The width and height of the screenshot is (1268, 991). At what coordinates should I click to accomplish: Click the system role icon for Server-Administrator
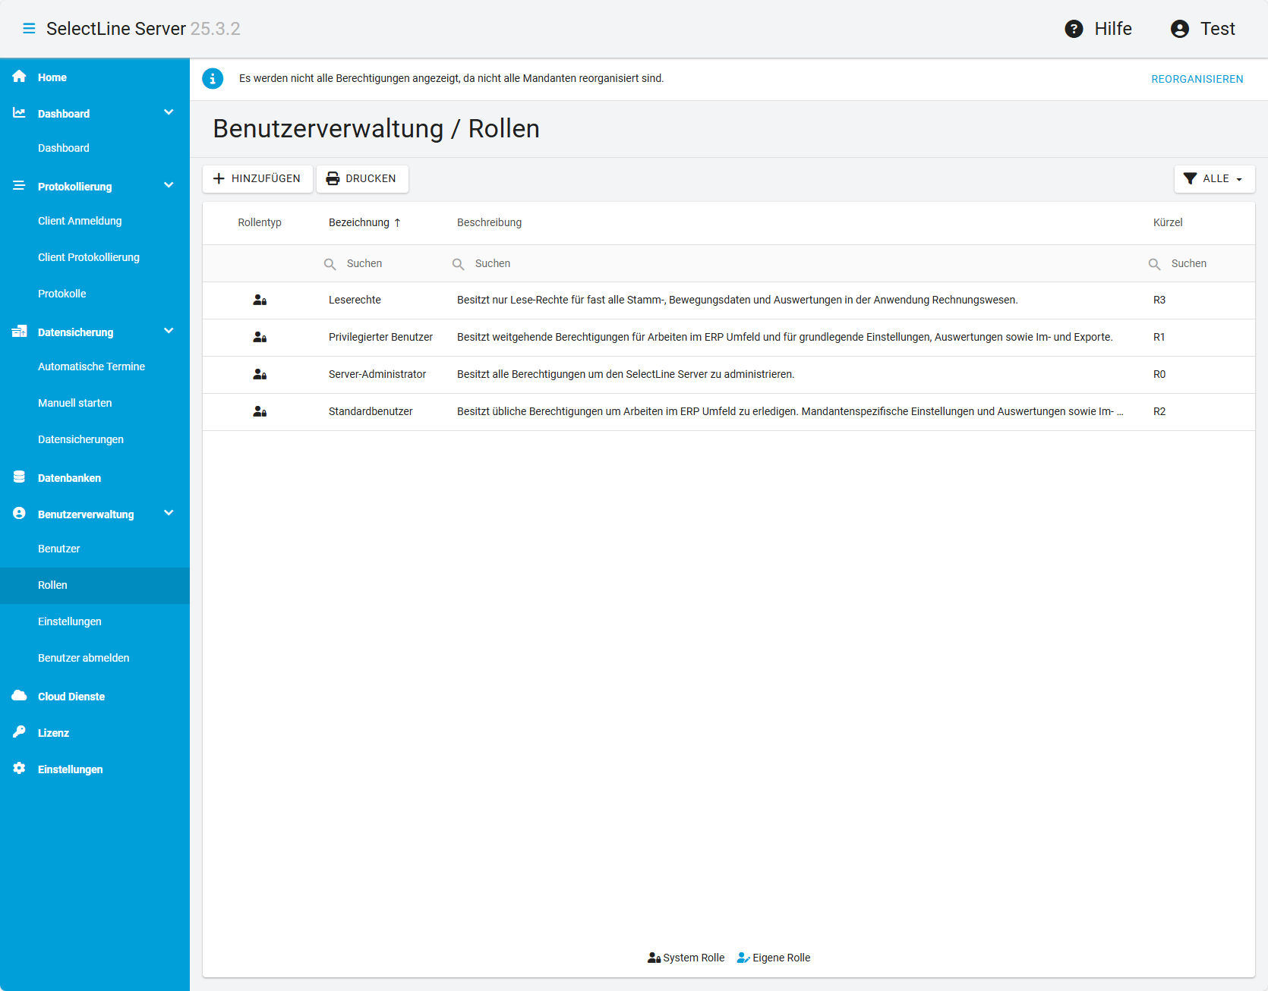pyautogui.click(x=260, y=374)
